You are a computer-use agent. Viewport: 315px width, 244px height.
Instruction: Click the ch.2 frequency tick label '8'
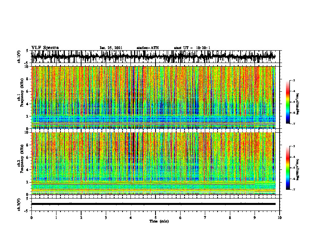click(27, 145)
